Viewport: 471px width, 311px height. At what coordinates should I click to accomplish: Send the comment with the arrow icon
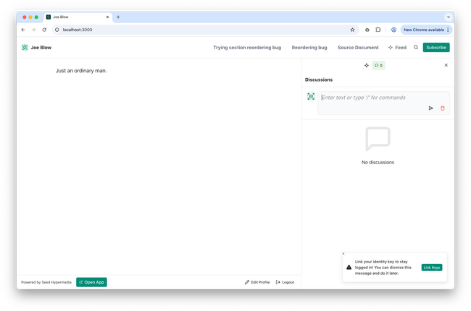pyautogui.click(x=430, y=108)
